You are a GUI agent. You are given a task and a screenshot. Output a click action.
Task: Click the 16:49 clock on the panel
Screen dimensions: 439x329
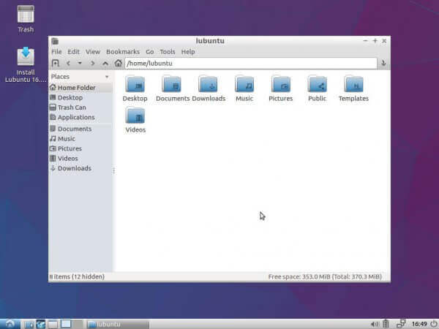(419, 324)
